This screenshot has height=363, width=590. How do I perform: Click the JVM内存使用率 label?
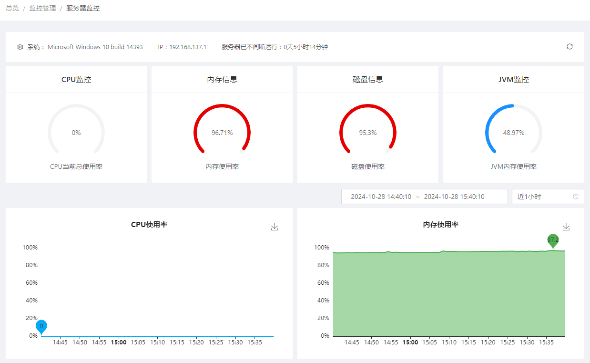tap(514, 166)
